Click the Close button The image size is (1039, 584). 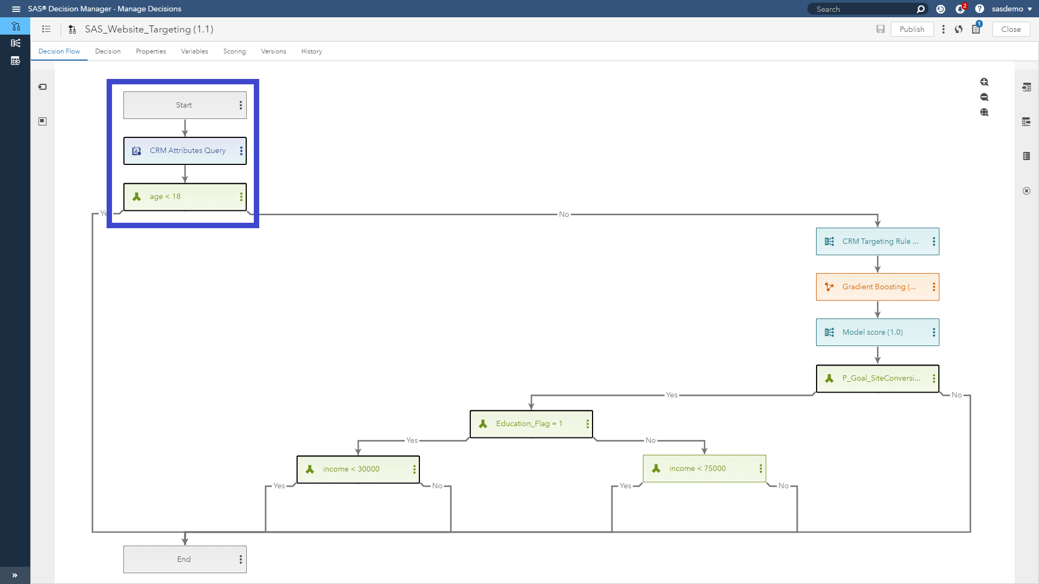(x=1011, y=29)
